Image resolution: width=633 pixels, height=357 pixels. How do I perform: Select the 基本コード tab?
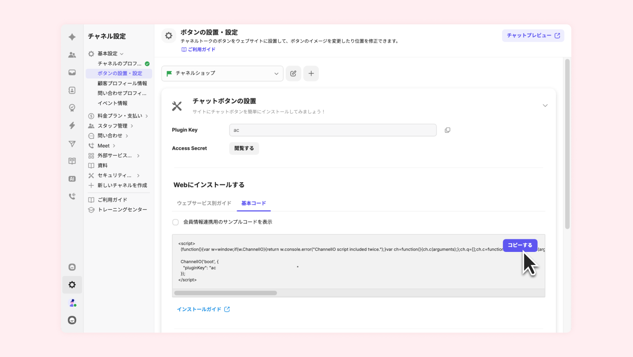254,203
